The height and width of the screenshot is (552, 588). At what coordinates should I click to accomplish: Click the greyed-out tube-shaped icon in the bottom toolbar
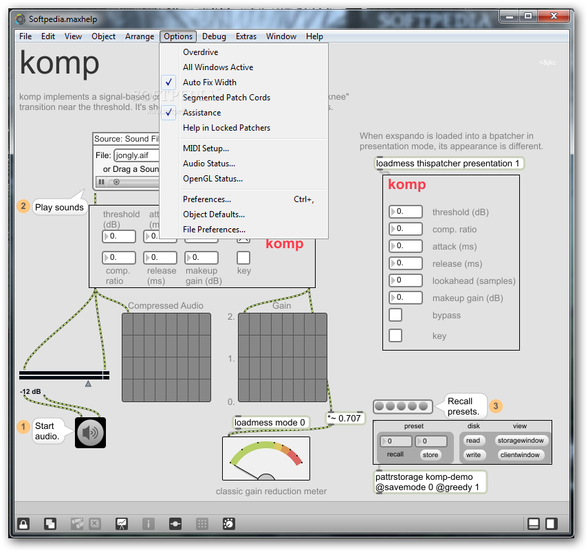(77, 524)
